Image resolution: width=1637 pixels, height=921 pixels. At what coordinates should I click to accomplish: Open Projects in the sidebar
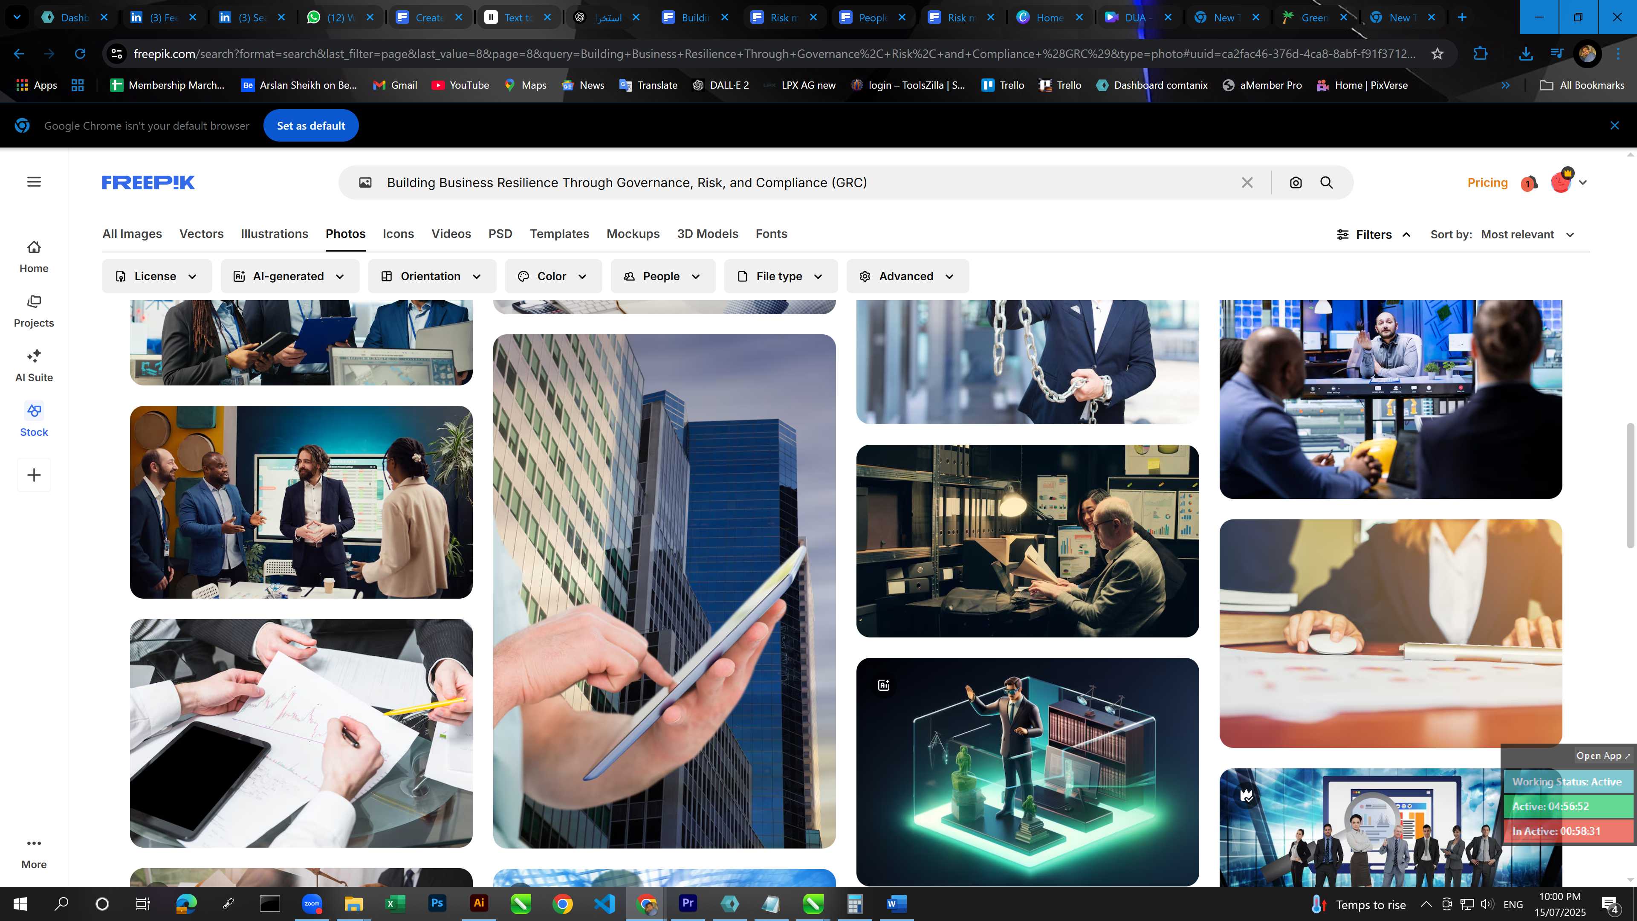(34, 311)
